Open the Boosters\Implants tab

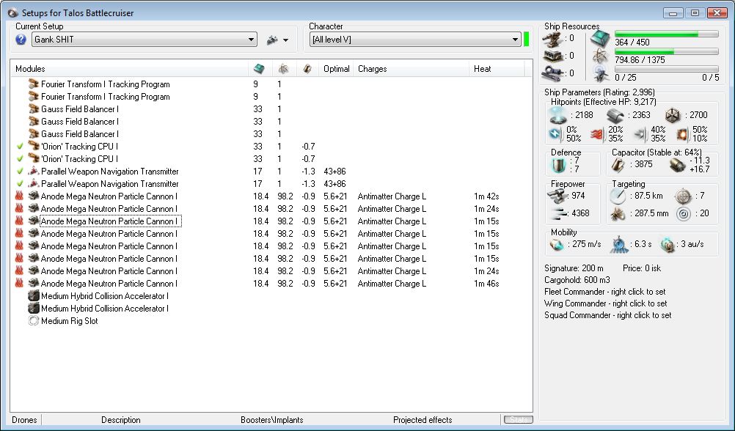pos(271,420)
